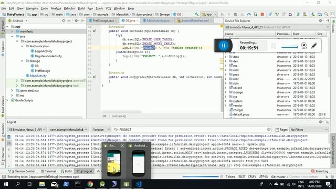This screenshot has width=336, height=189.
Task: Select PrefStorage in project tree
Action: coord(42,71)
